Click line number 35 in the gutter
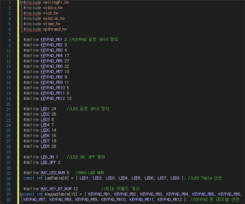This screenshot has width=245, height=204. pyautogui.click(x=9, y=184)
